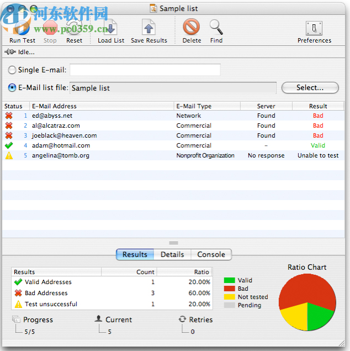Click the Delete toolbar icon
Viewport: 350px width, 351px height.
[192, 27]
